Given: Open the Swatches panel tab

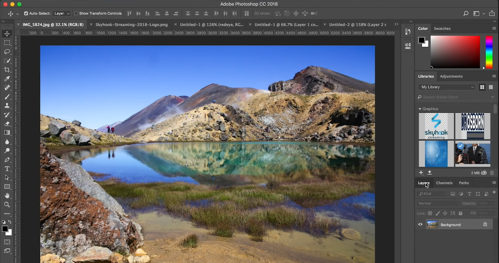Looking at the screenshot, I should [442, 28].
